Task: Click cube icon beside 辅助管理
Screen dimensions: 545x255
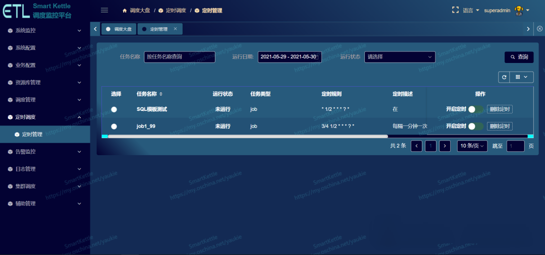Action: [x=10, y=204]
